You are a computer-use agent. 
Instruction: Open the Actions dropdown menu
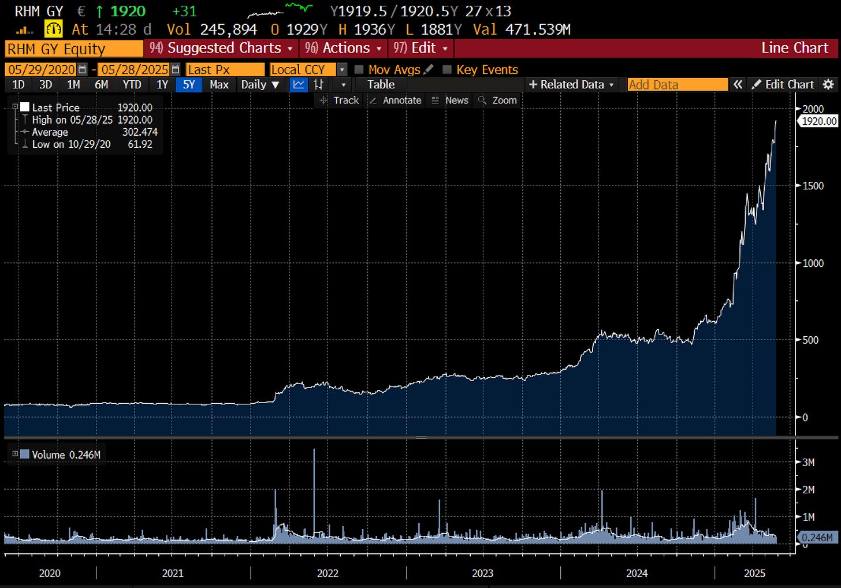(343, 48)
